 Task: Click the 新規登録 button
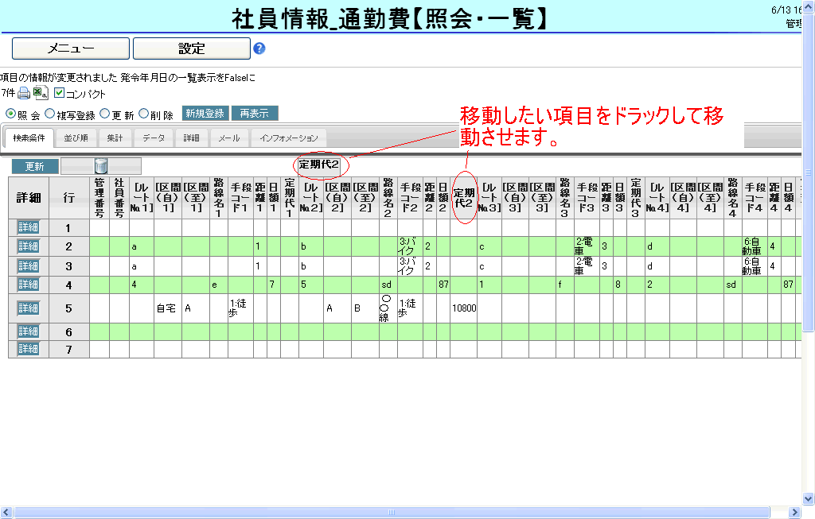(205, 114)
